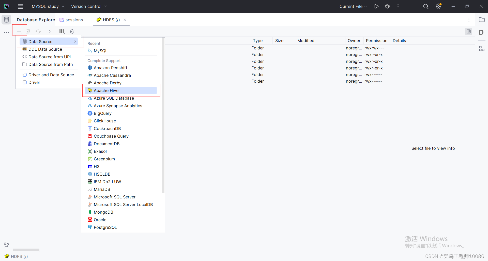Screen dimensions: 488x261
Task: Sort by Permission column header
Action: coord(377,41)
